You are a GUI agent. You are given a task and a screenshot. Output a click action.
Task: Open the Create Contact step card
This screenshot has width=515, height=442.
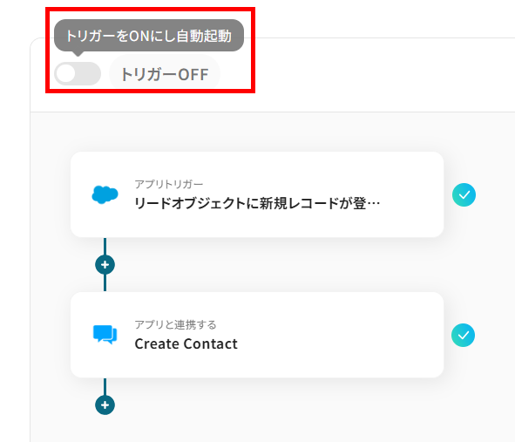(257, 335)
